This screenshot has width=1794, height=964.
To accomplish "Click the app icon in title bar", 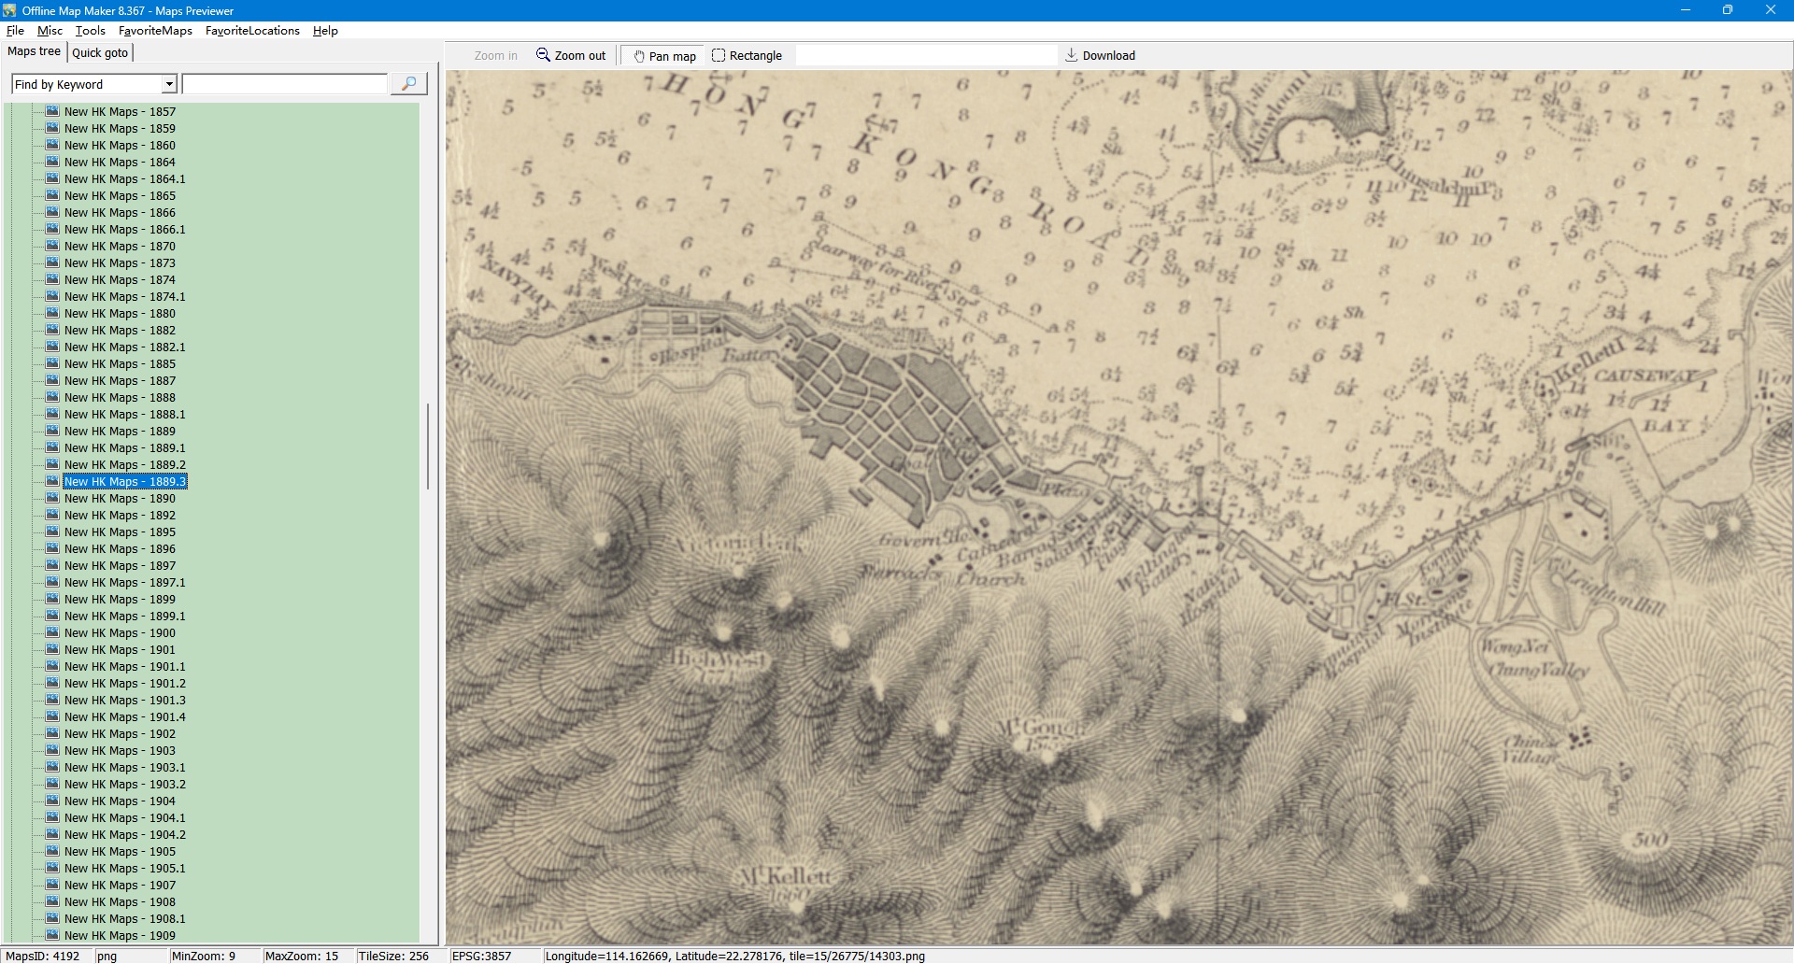I will click(9, 10).
